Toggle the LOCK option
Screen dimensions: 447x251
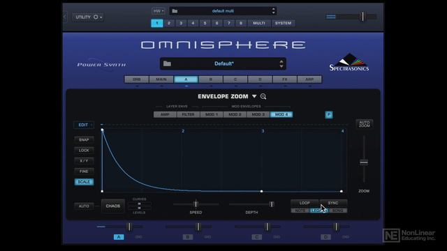pyautogui.click(x=84, y=151)
